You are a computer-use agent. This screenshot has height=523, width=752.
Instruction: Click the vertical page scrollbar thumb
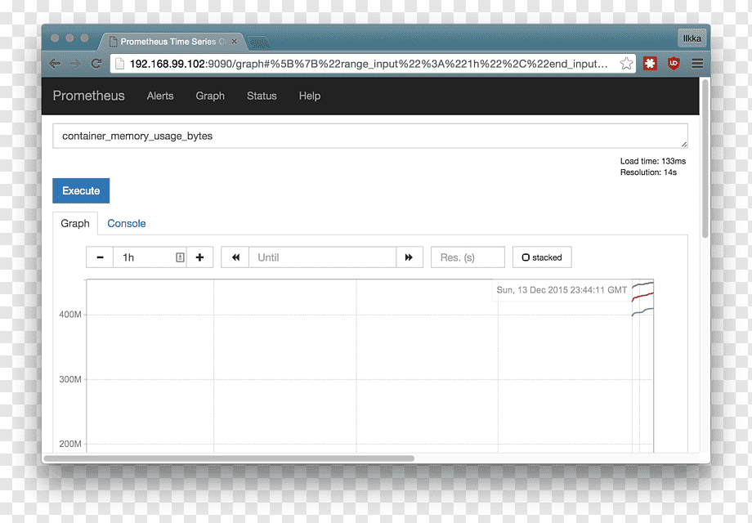click(705, 159)
